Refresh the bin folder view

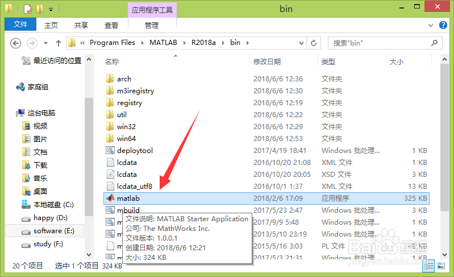pos(314,43)
